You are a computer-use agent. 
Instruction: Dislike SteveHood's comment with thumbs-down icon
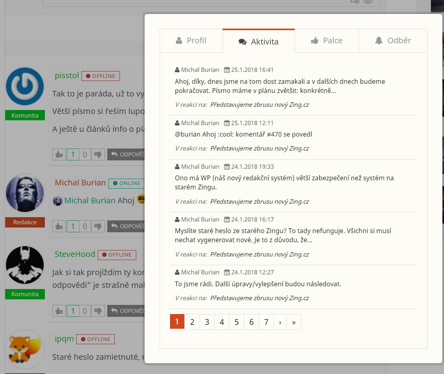98,311
